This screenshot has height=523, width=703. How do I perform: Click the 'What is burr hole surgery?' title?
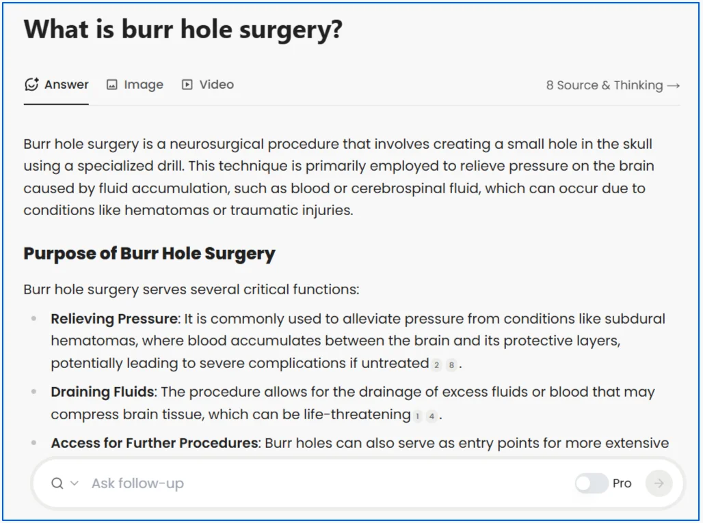[183, 29]
